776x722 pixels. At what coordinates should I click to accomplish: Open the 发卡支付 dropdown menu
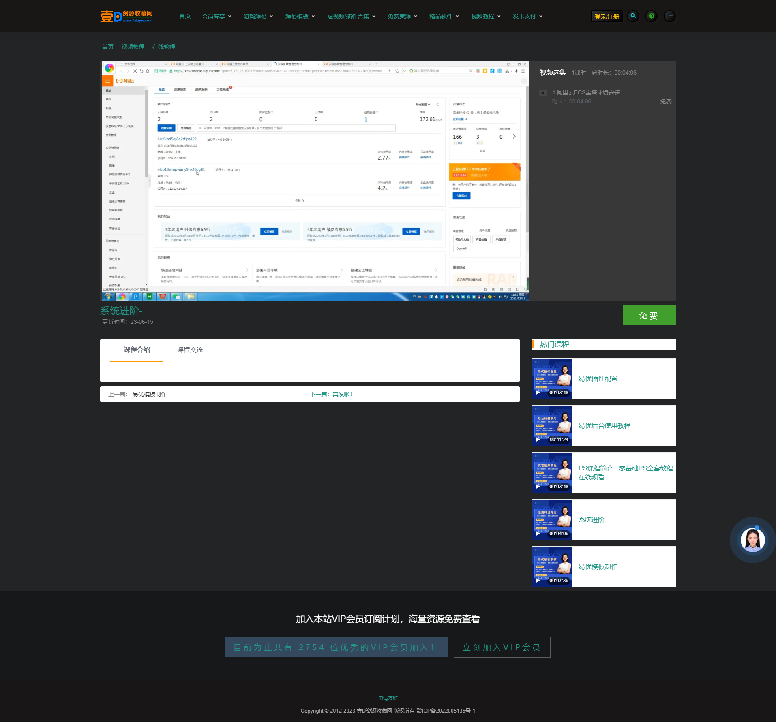coord(527,16)
